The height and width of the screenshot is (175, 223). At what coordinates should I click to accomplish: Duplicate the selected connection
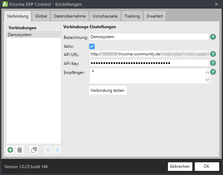pos(34,150)
